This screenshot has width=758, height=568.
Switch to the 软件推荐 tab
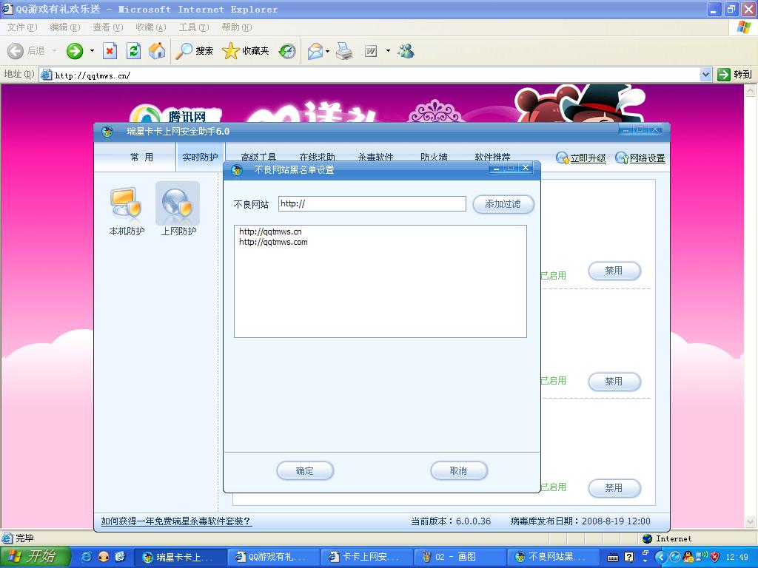pyautogui.click(x=492, y=157)
